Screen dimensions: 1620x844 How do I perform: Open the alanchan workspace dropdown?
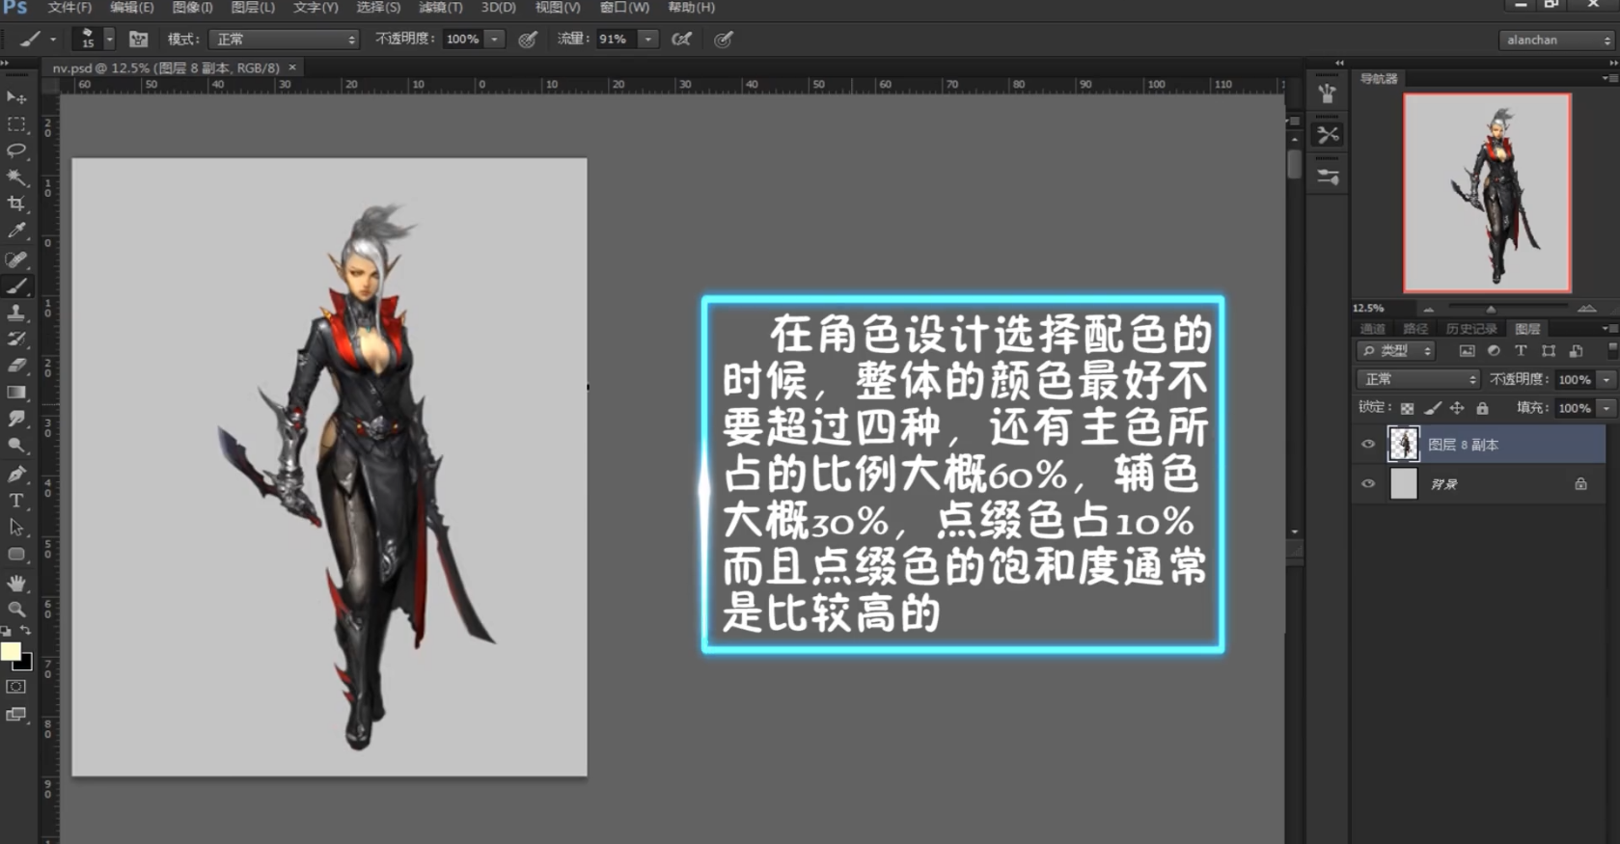pos(1555,40)
